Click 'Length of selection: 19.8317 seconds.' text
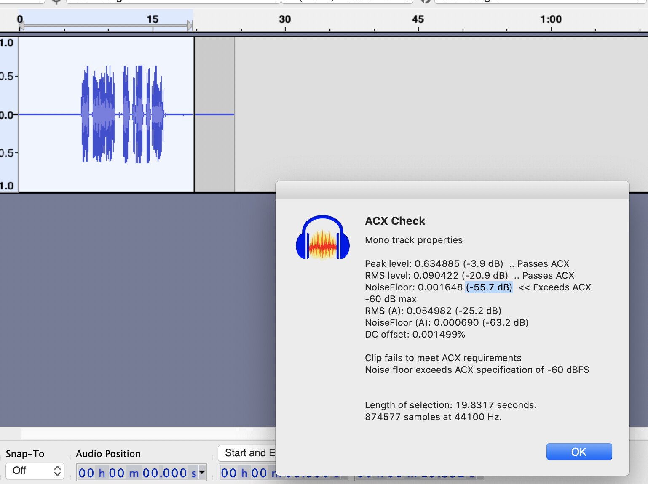This screenshot has height=484, width=648. click(451, 405)
